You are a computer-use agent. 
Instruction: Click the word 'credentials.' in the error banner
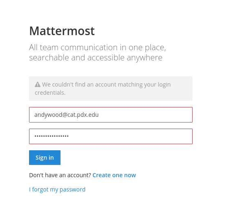tap(50, 93)
